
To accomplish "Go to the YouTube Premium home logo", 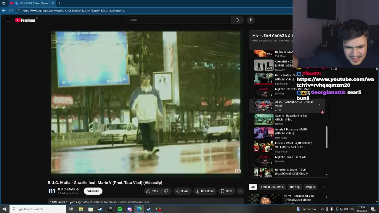I will pyautogui.click(x=25, y=20).
